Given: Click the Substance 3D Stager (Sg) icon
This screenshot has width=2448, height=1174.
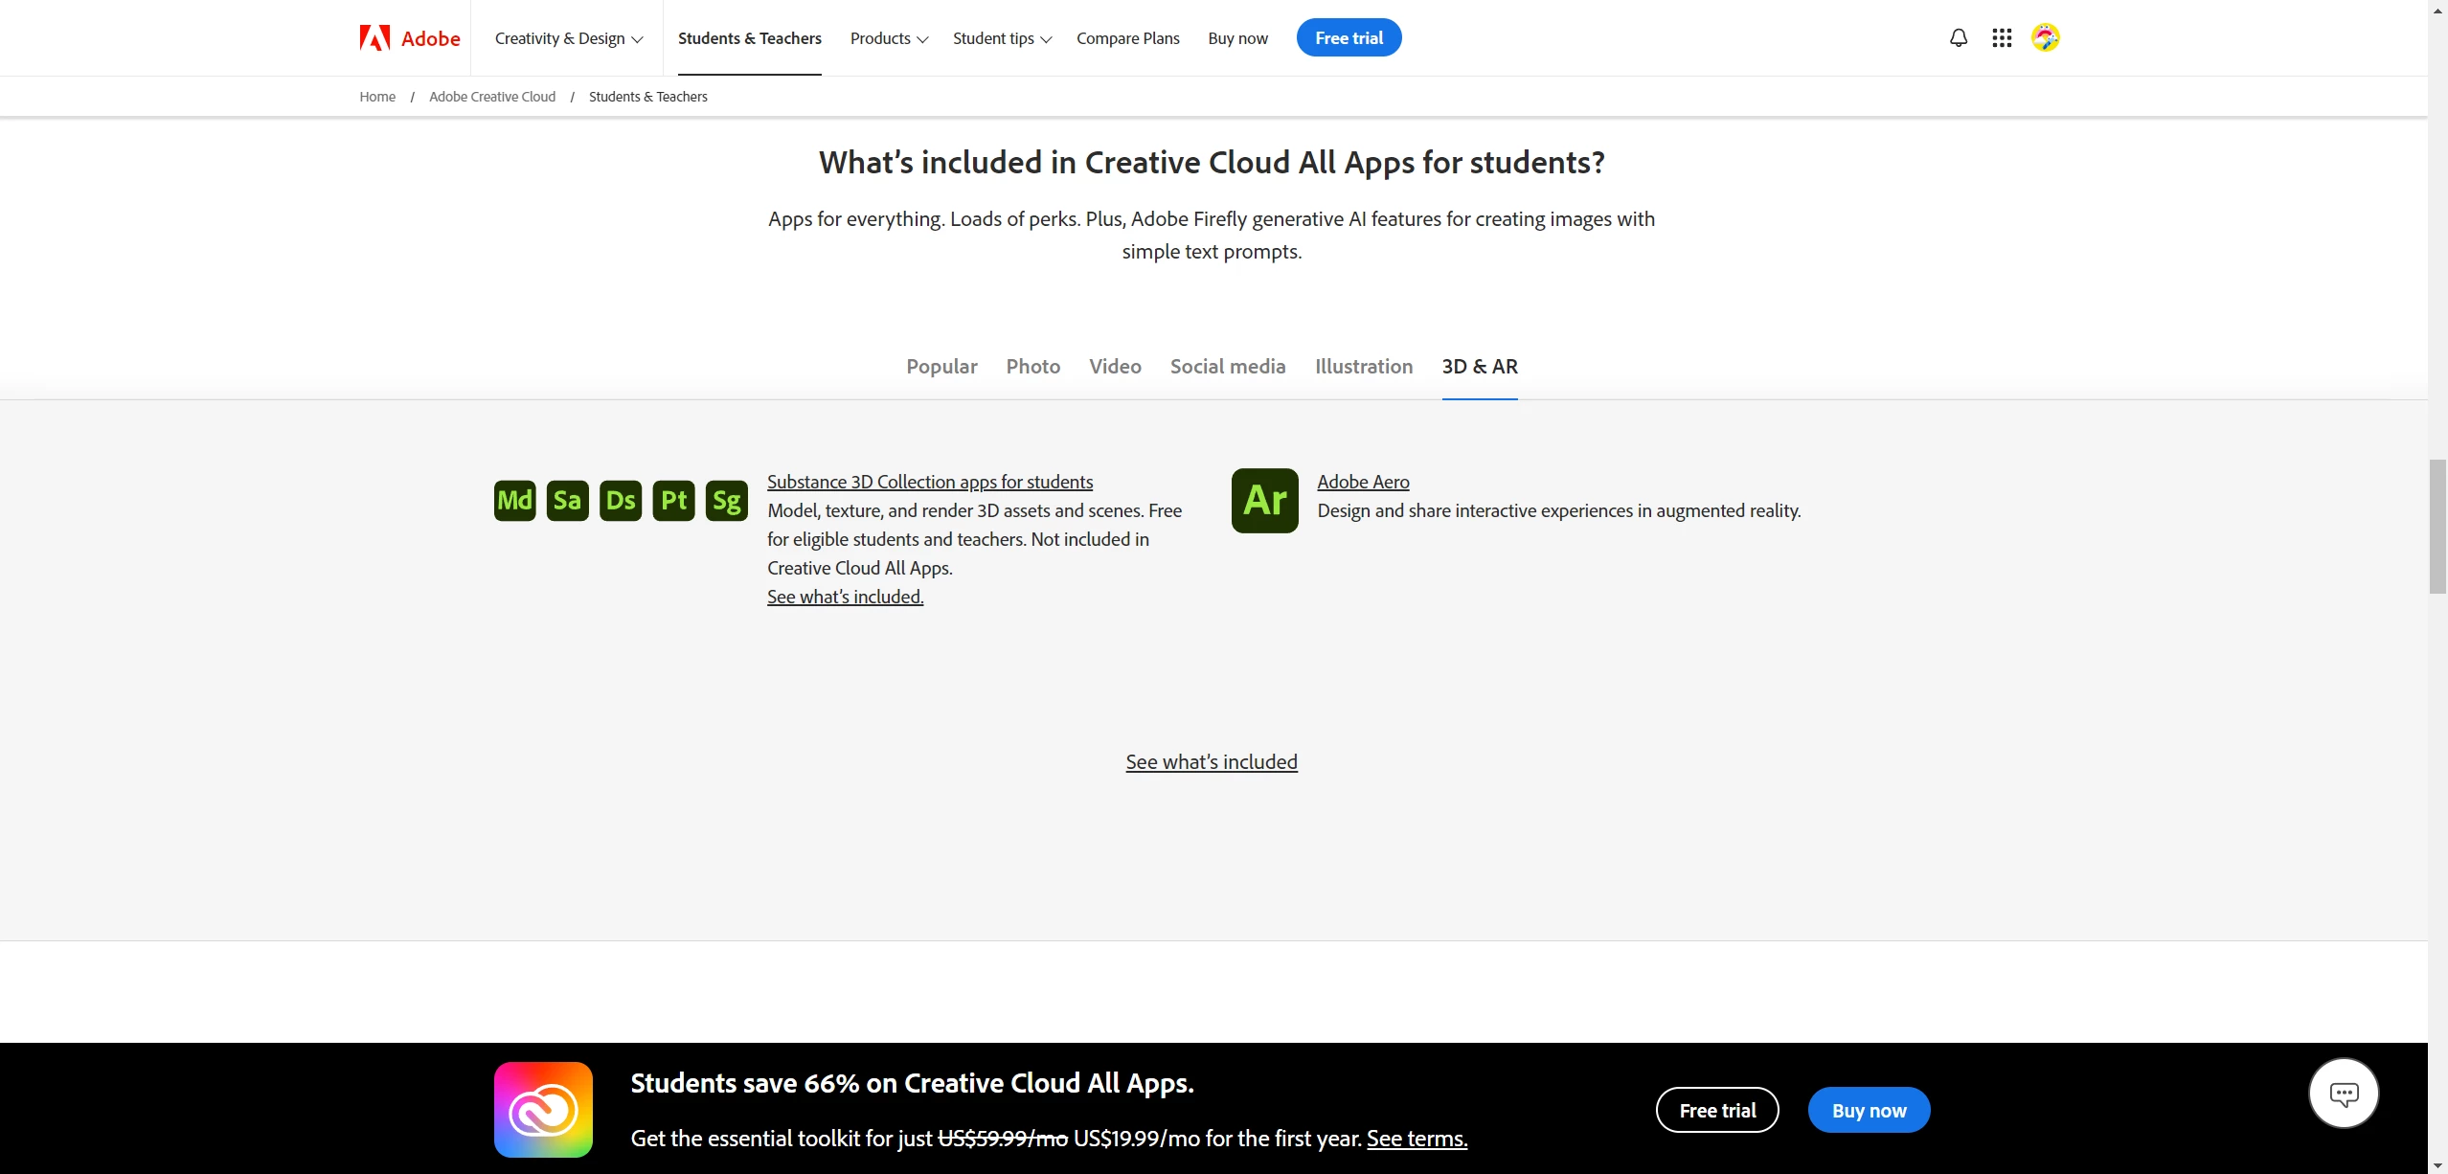Looking at the screenshot, I should pos(726,500).
